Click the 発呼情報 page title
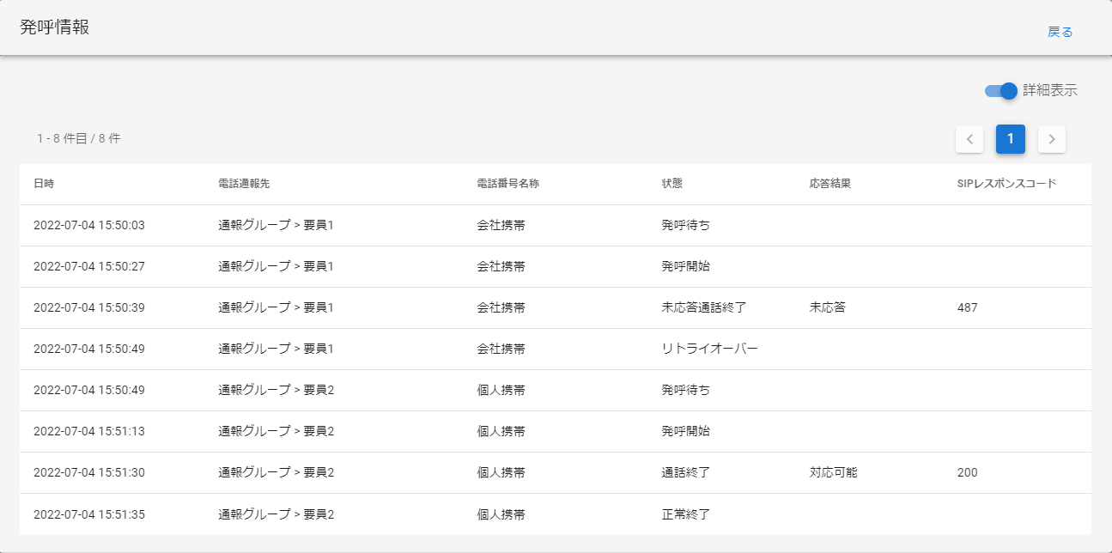 coord(55,27)
